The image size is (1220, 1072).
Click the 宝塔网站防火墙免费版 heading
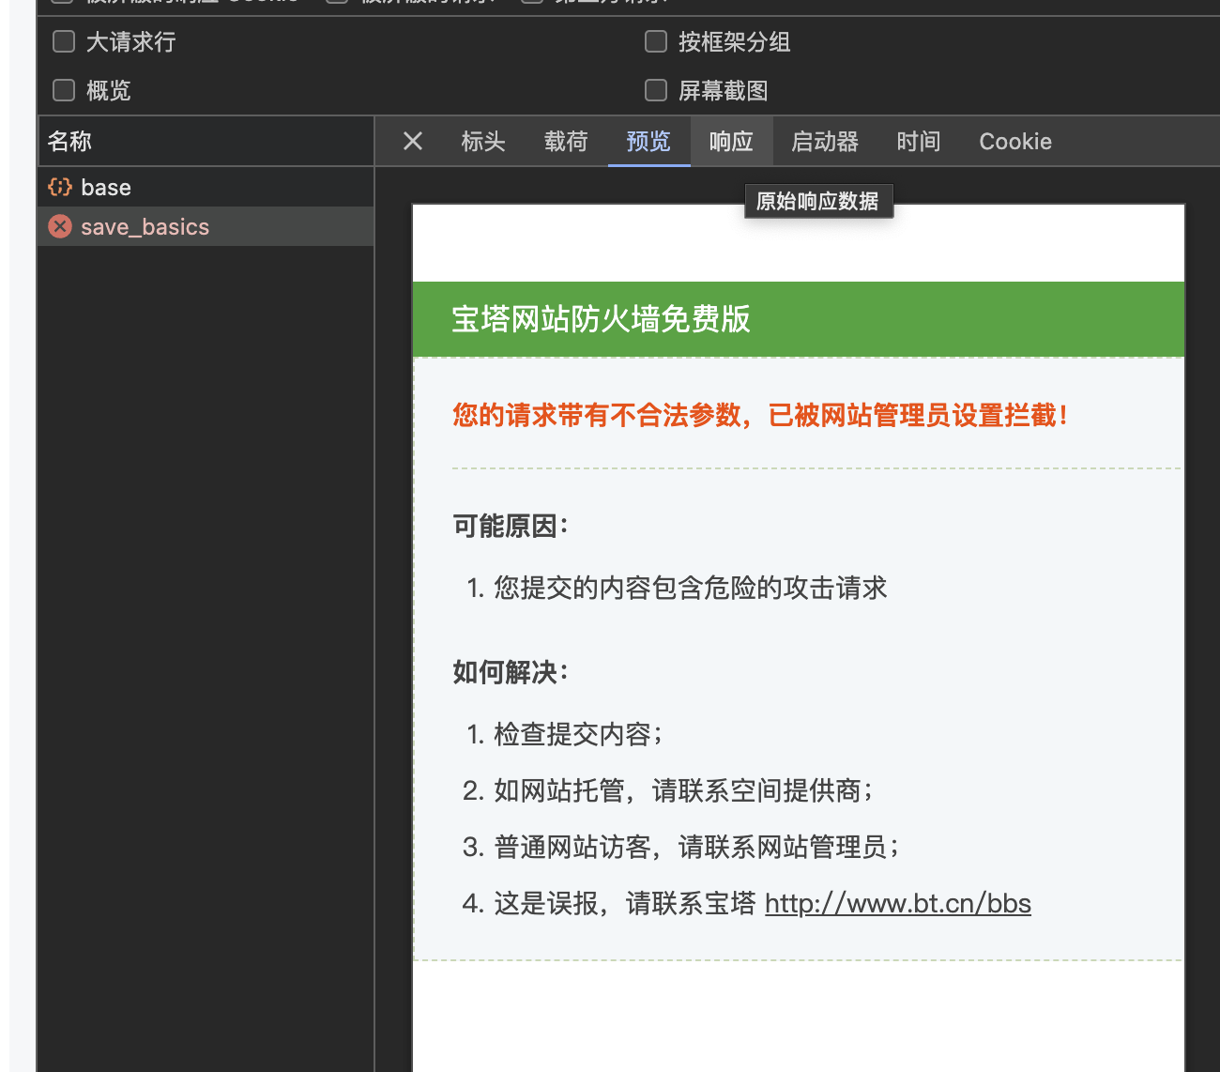(601, 319)
